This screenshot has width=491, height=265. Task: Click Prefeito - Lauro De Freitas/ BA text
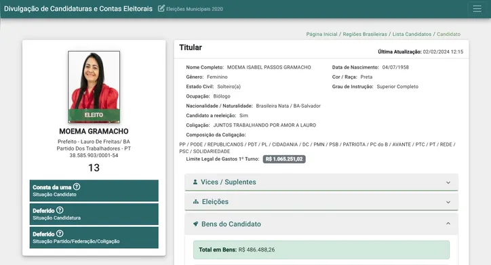(x=94, y=142)
